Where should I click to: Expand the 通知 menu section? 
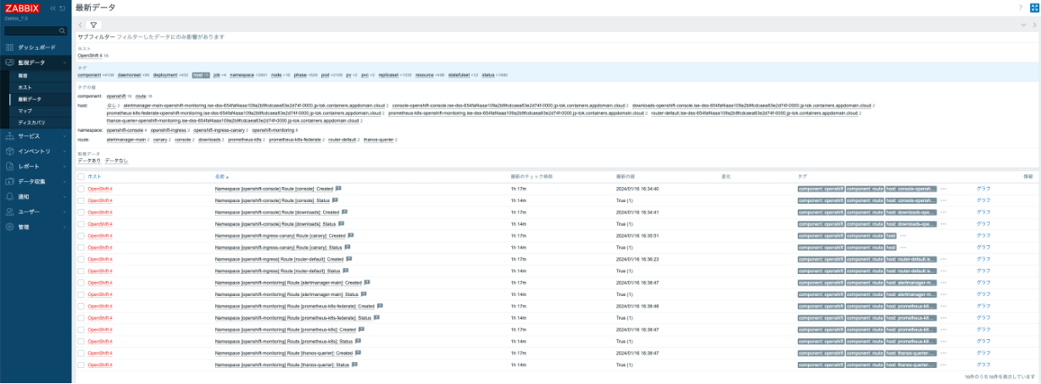(36, 196)
